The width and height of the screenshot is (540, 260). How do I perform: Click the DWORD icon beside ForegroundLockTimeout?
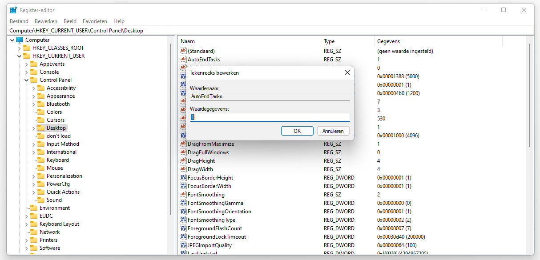click(183, 236)
